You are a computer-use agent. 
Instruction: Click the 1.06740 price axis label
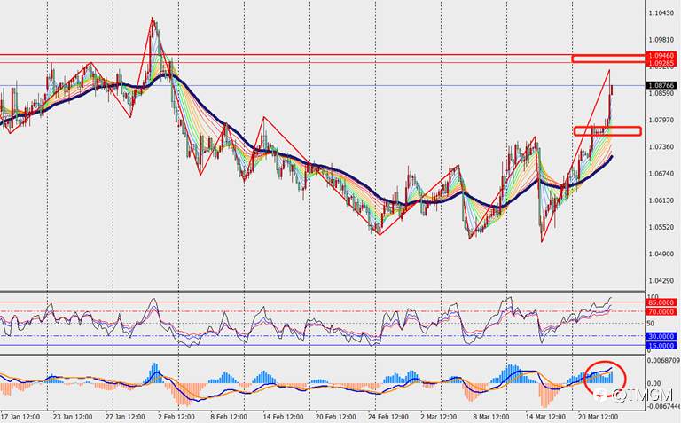pyautogui.click(x=661, y=174)
